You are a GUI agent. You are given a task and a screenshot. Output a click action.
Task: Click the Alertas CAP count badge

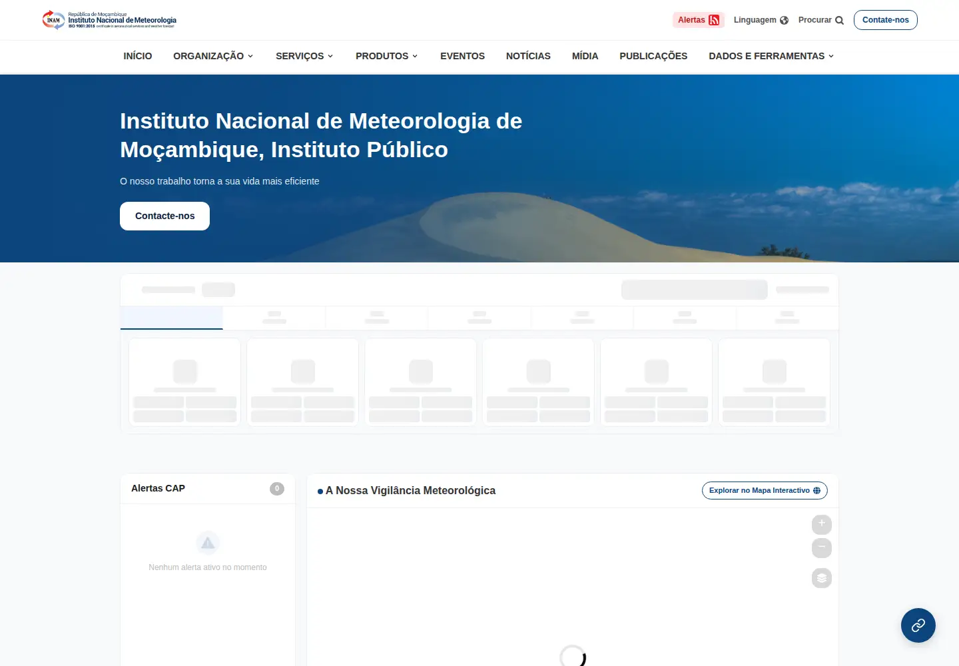coord(277,489)
